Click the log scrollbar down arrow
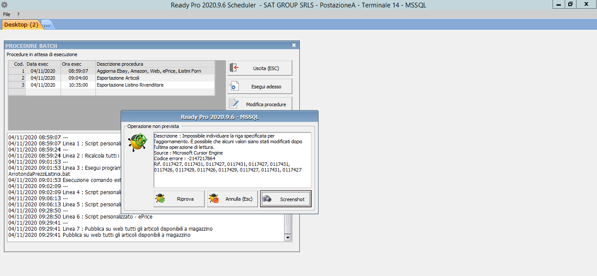 pos(288,237)
